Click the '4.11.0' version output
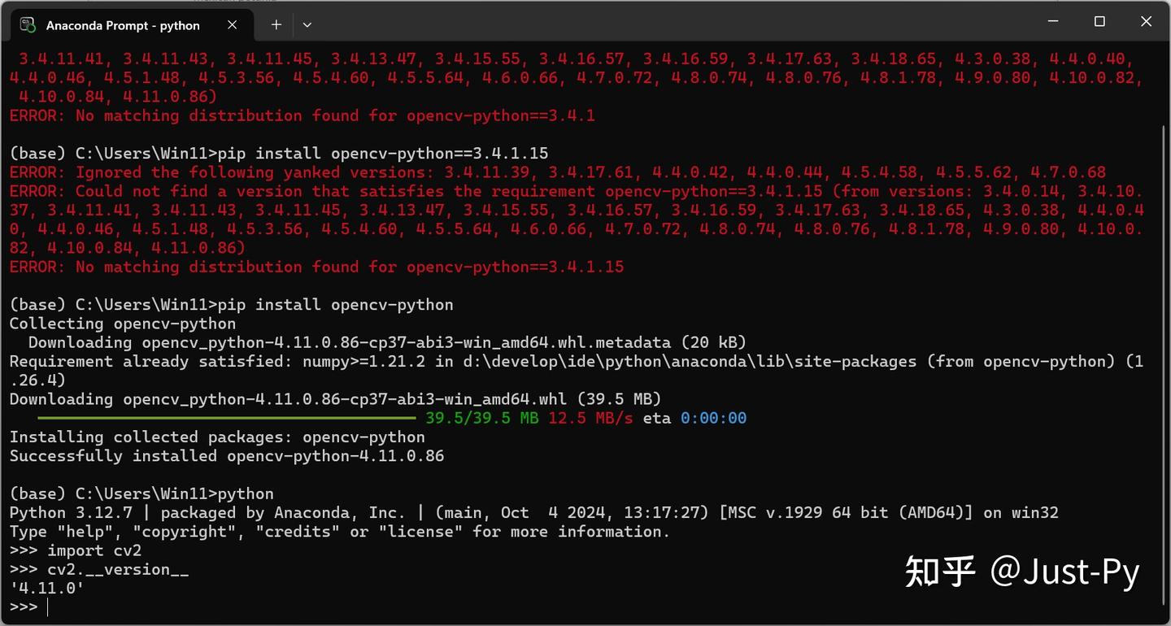Image resolution: width=1171 pixels, height=626 pixels. tap(47, 589)
